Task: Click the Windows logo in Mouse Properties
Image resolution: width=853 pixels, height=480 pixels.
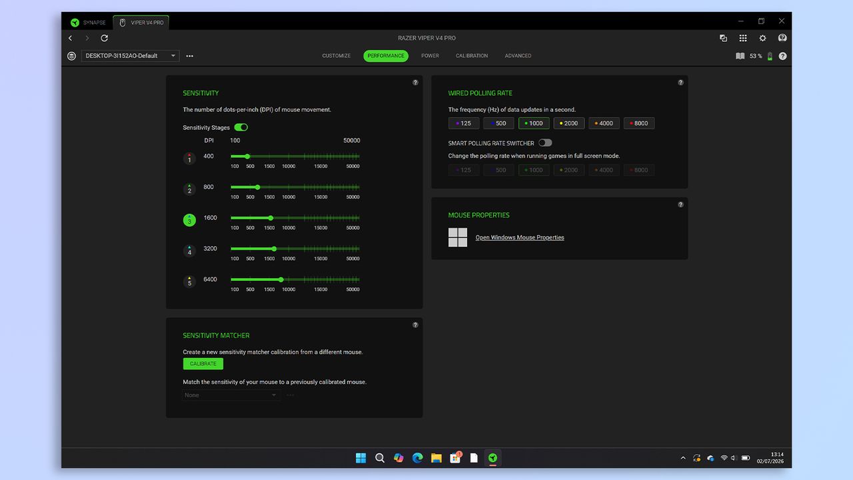Action: click(458, 237)
